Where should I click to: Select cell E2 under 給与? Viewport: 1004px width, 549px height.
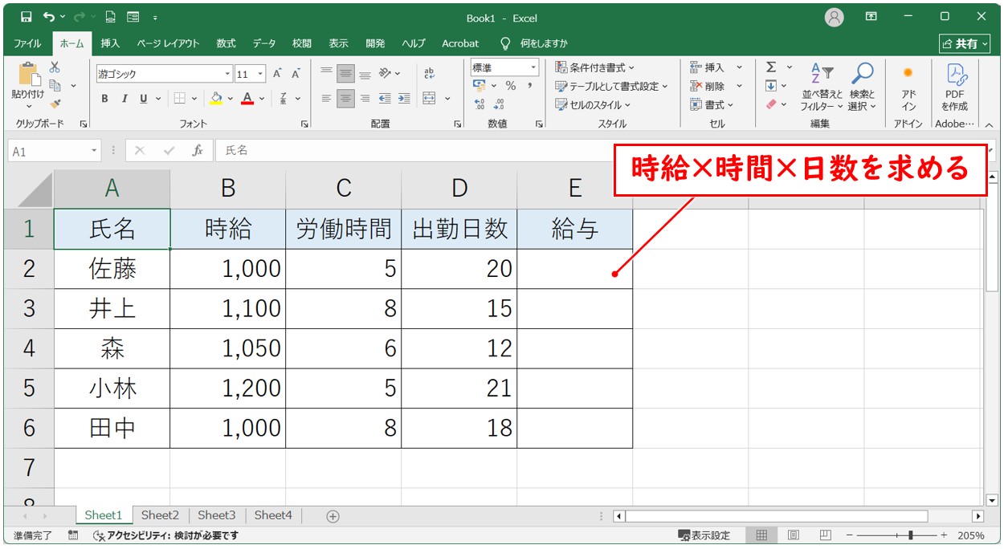click(x=575, y=269)
